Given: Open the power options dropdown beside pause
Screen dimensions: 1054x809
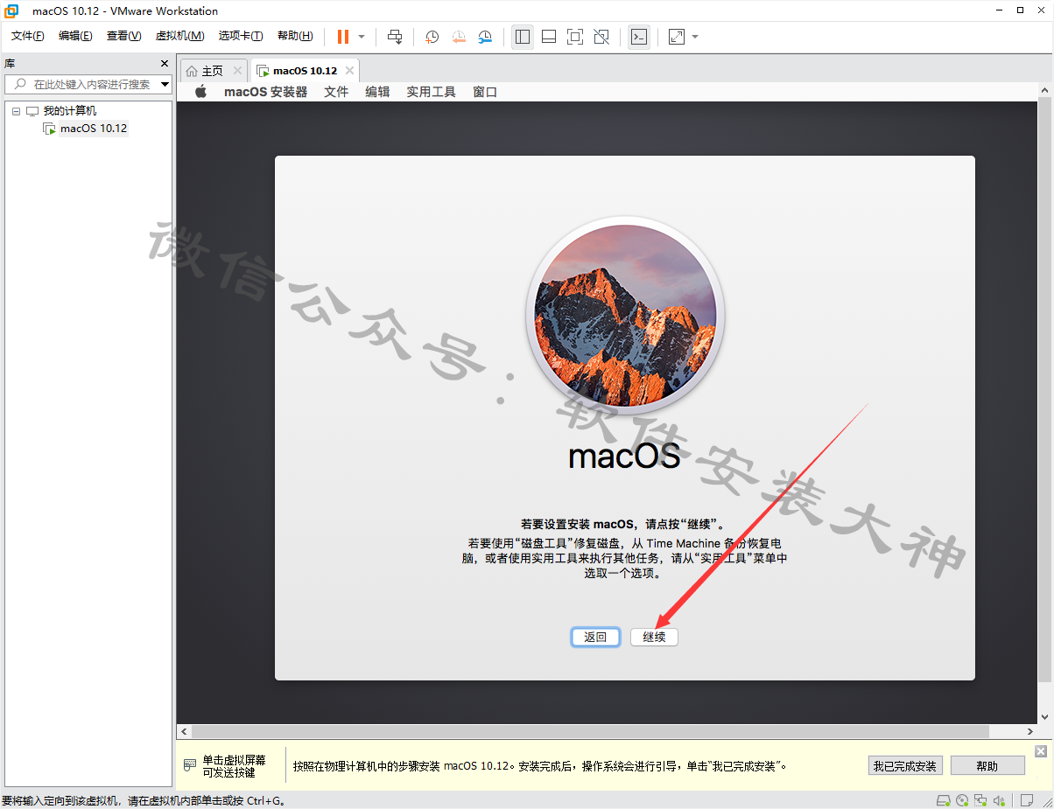Looking at the screenshot, I should click(x=362, y=37).
